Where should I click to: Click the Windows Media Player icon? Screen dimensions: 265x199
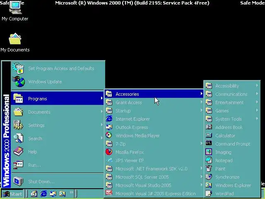[x=109, y=135]
